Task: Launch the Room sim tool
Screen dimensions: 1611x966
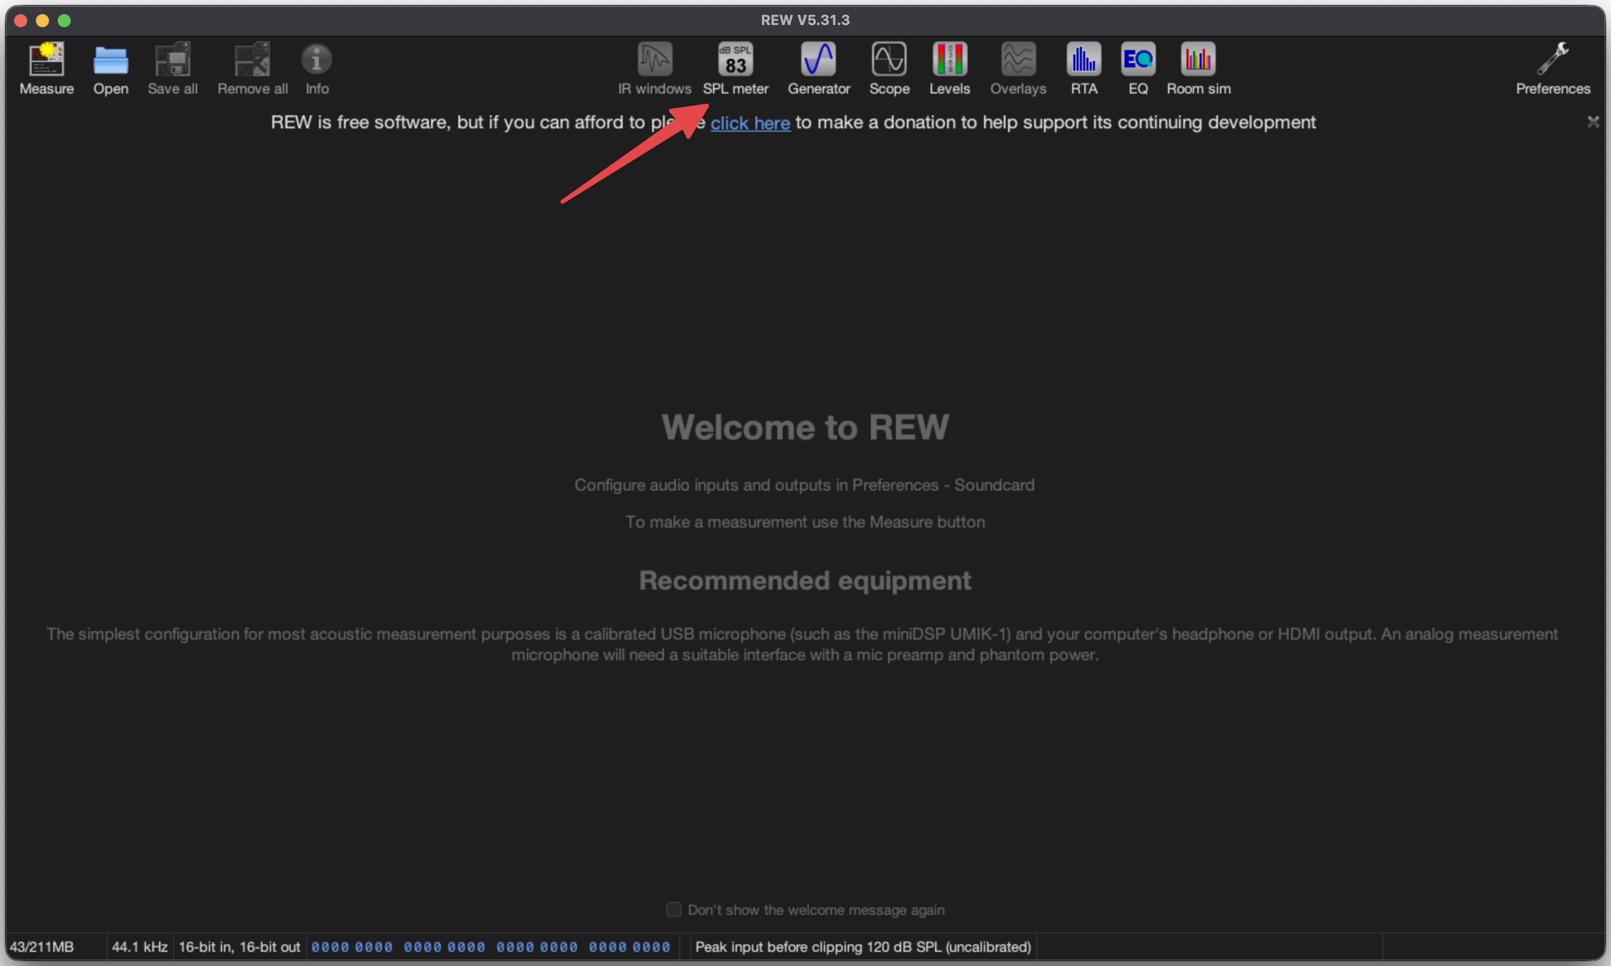Action: pos(1198,69)
